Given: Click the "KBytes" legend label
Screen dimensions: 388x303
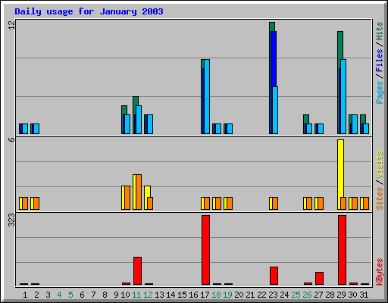Looking at the screenshot, I should [x=380, y=272].
